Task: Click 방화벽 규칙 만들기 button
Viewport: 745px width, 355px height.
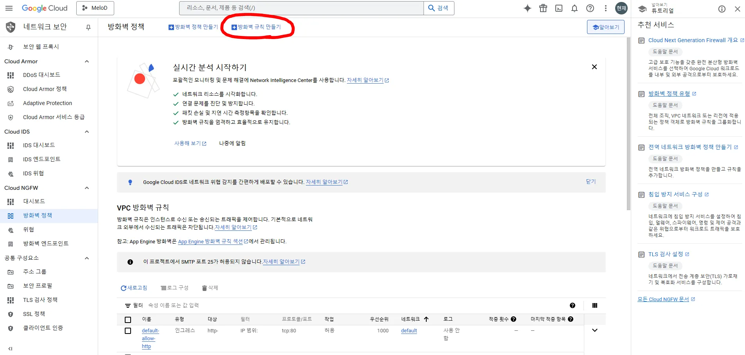Action: [x=256, y=27]
